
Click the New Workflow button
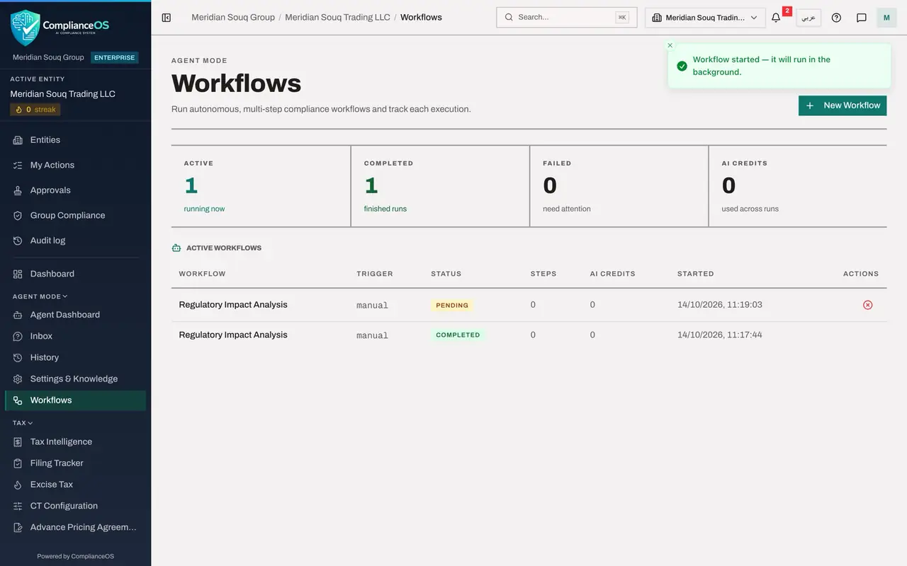[843, 105]
